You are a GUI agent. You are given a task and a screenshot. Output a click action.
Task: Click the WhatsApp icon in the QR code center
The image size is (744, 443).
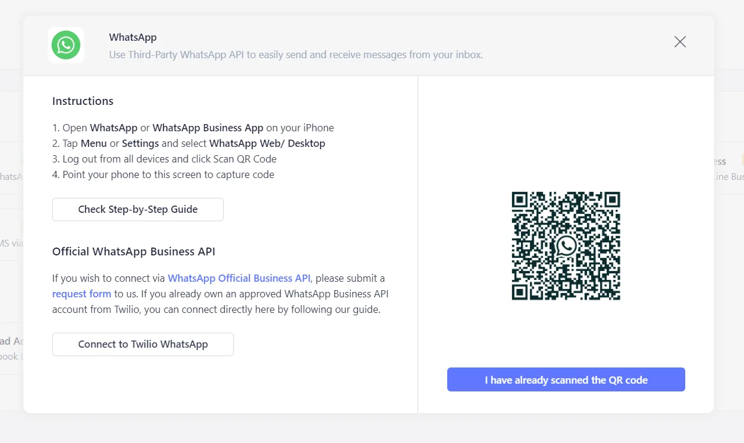(565, 246)
